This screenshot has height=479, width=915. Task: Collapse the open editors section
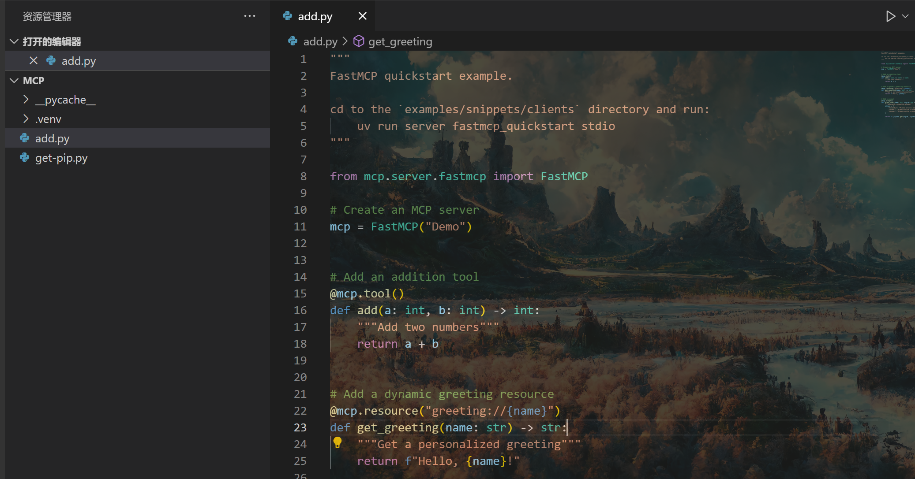tap(14, 41)
